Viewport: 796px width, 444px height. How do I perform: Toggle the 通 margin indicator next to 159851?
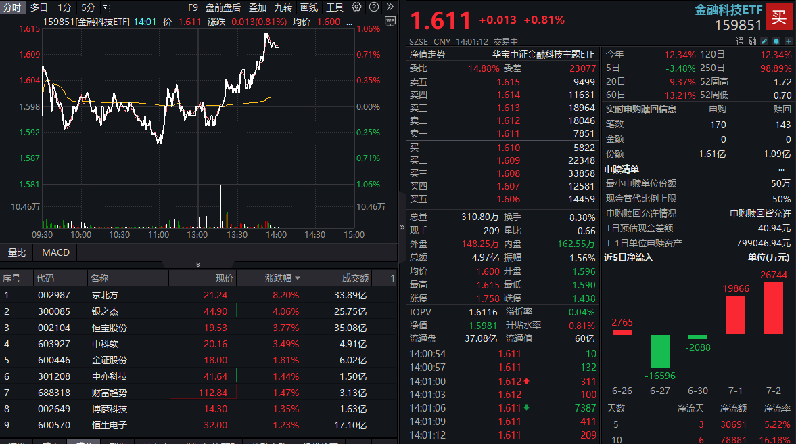[x=741, y=41]
